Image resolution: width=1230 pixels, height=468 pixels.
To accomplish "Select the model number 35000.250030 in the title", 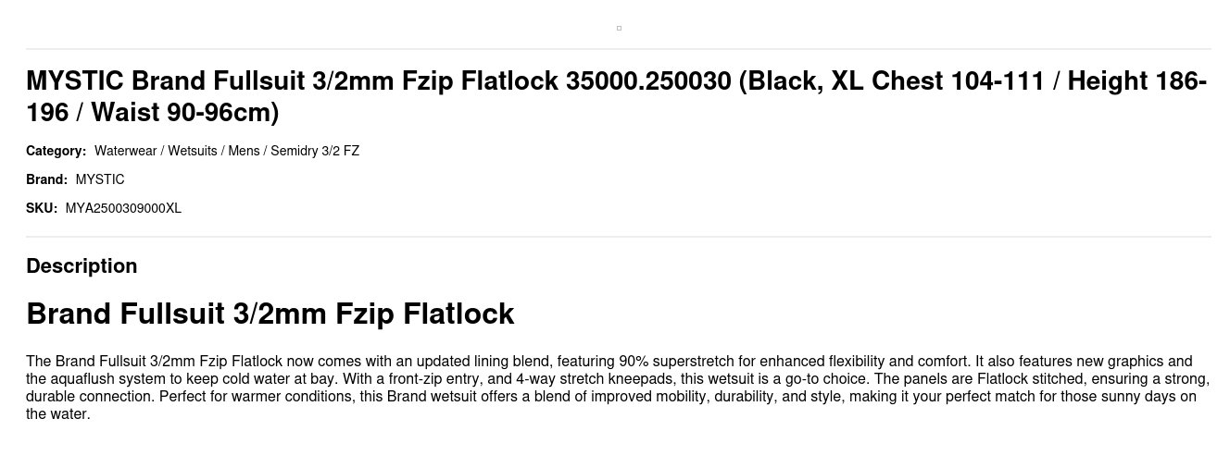I will point(648,81).
